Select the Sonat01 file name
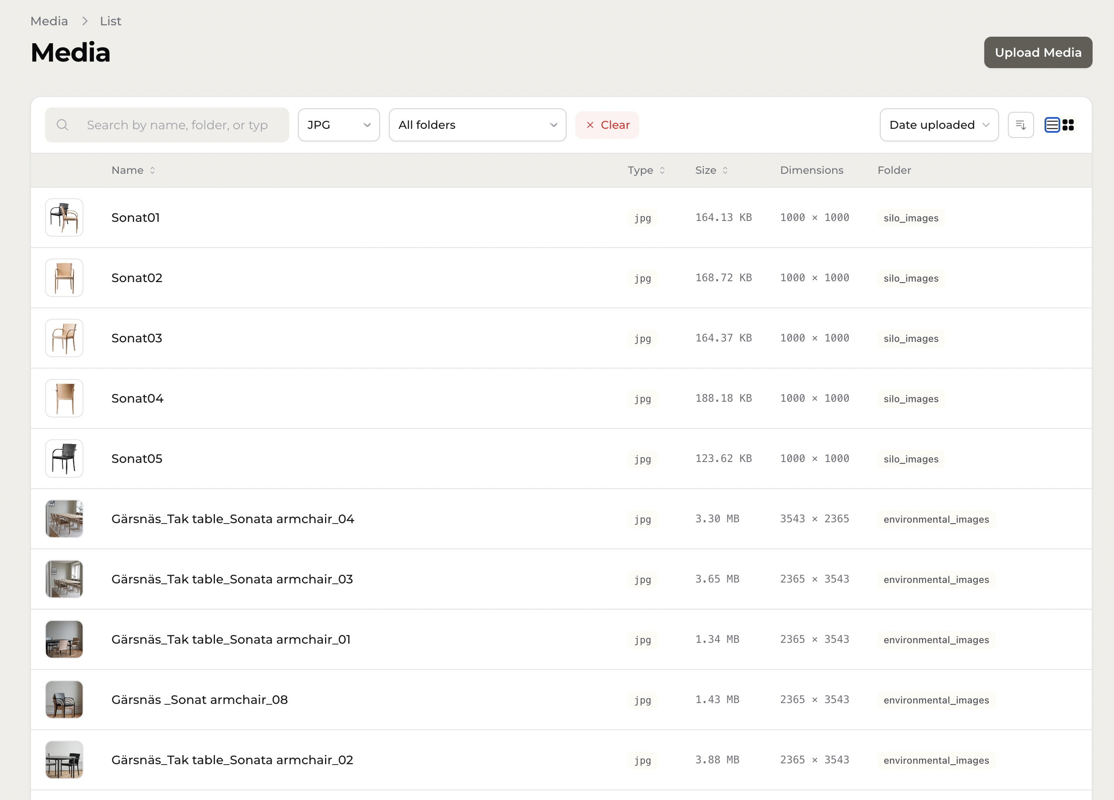The image size is (1114, 800). click(x=135, y=217)
